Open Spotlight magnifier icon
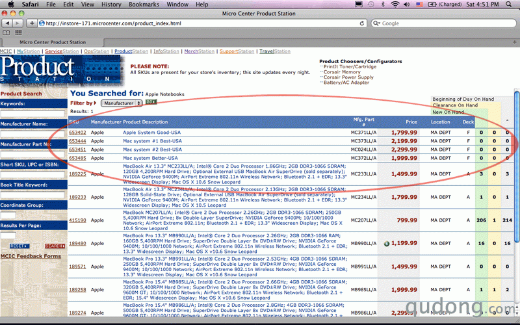Image resolution: width=520 pixels, height=325 pixels. point(509,5)
